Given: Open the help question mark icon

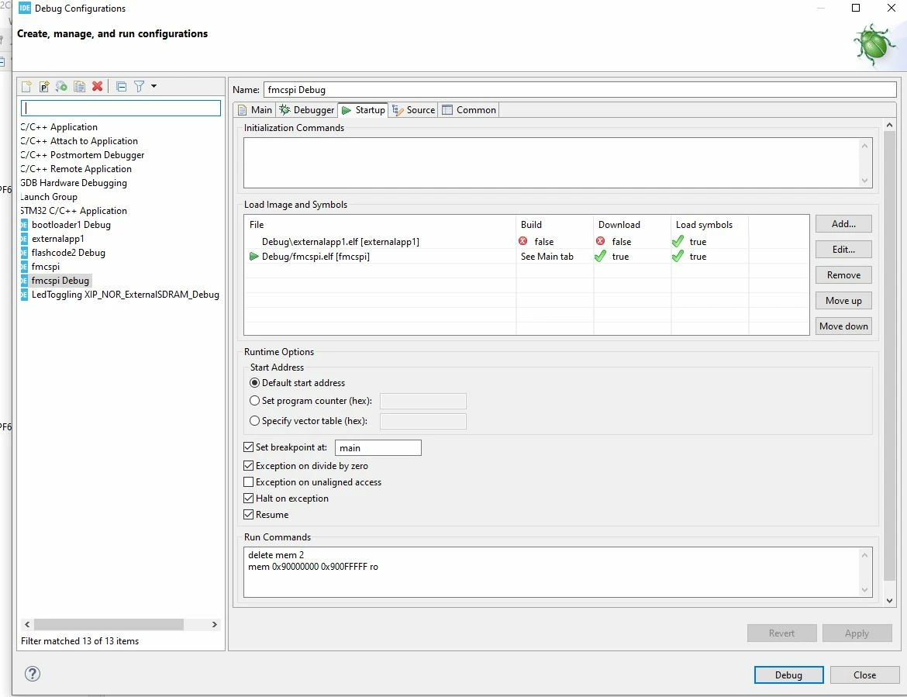Looking at the screenshot, I should pyautogui.click(x=33, y=673).
